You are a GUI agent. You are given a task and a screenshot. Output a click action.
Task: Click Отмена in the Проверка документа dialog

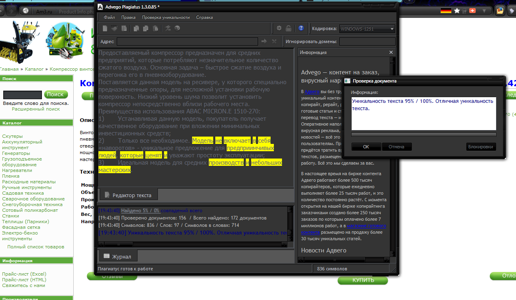pos(397,147)
